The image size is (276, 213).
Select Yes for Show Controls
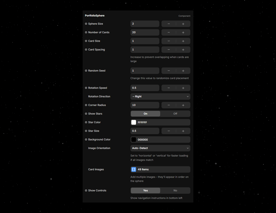pyautogui.click(x=145, y=190)
